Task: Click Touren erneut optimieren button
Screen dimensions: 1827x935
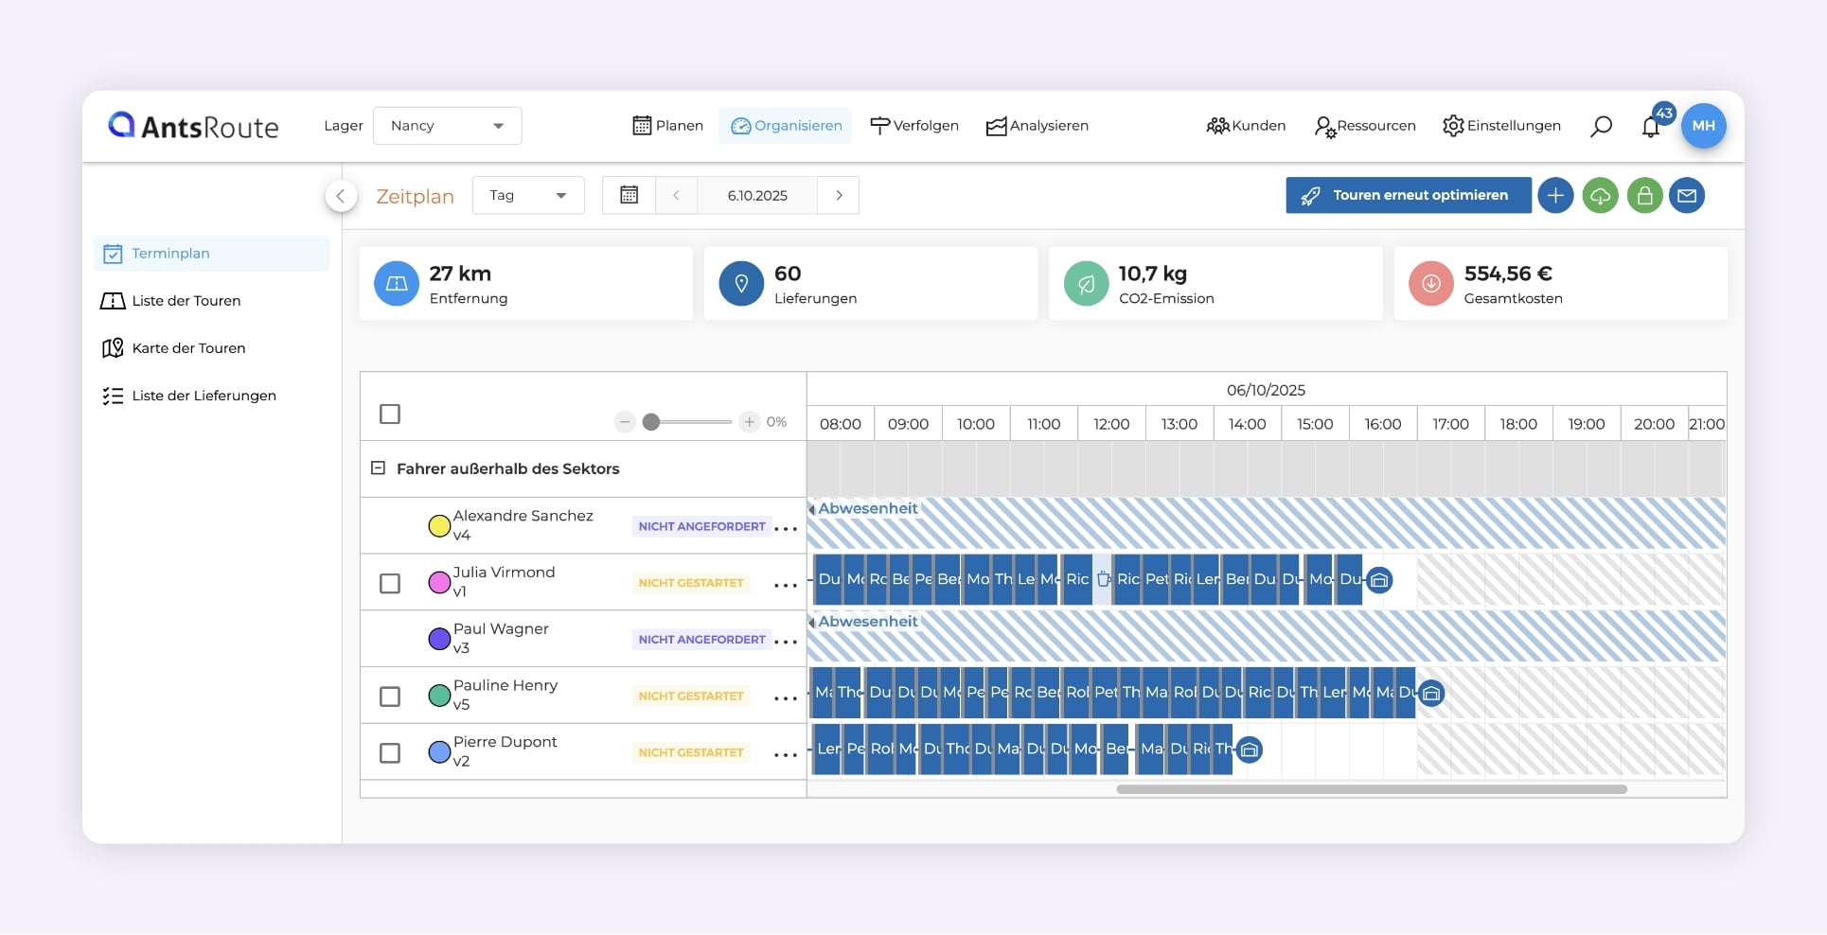Action: point(1408,196)
